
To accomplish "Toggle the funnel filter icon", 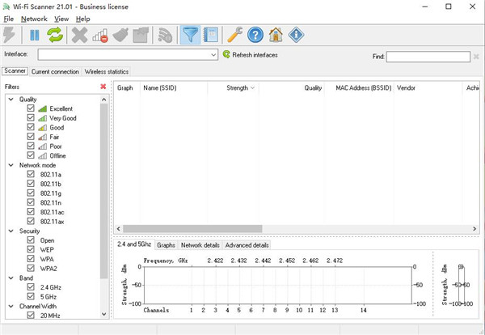I will pos(190,35).
